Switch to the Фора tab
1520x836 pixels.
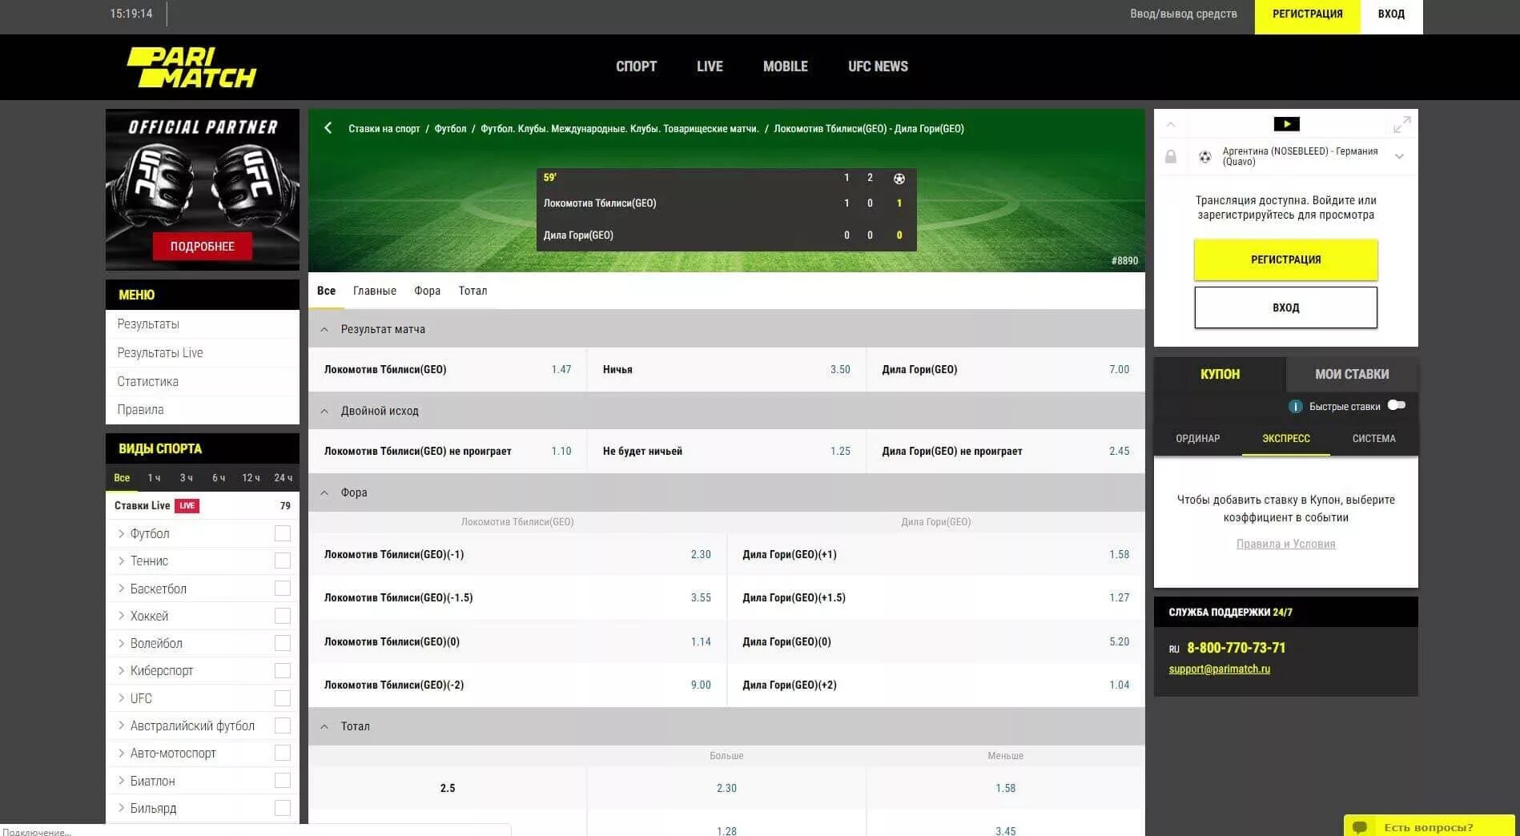(427, 291)
